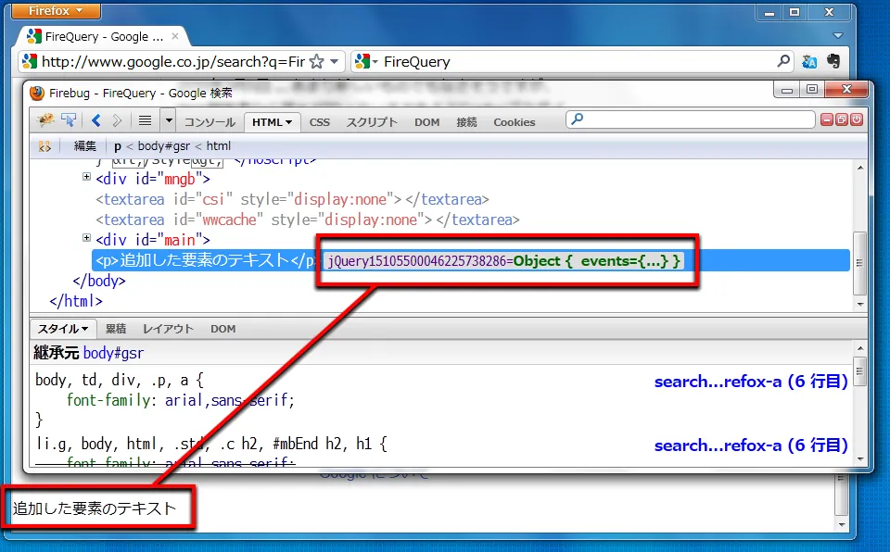Click the Evernote icon in the browser toolbar
The image size is (890, 552).
(832, 60)
